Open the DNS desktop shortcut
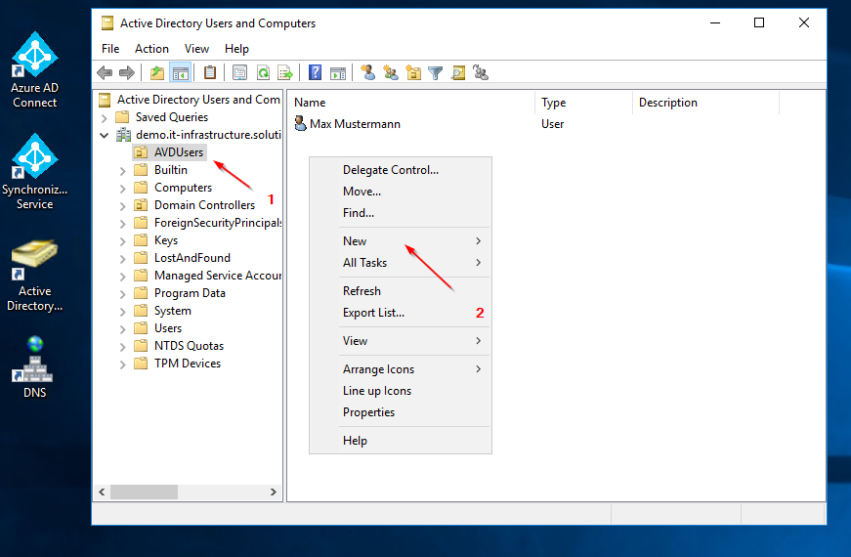 tap(35, 367)
